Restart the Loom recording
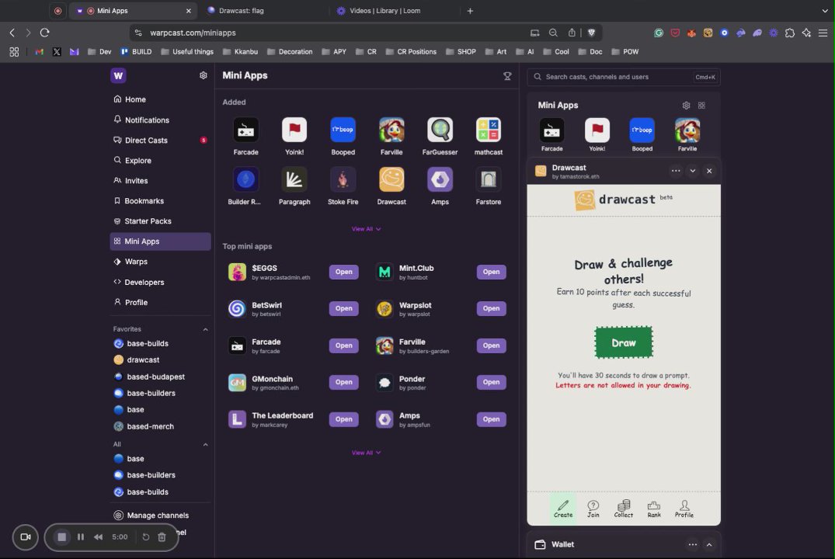The width and height of the screenshot is (835, 559). (145, 537)
